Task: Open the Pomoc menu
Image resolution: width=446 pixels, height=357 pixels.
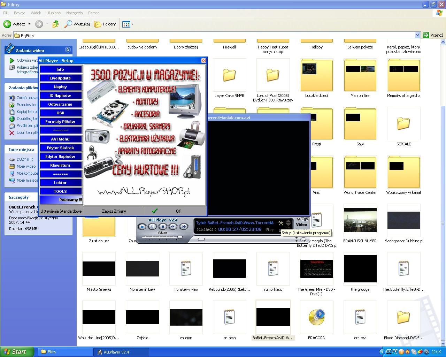Action: (x=93, y=13)
